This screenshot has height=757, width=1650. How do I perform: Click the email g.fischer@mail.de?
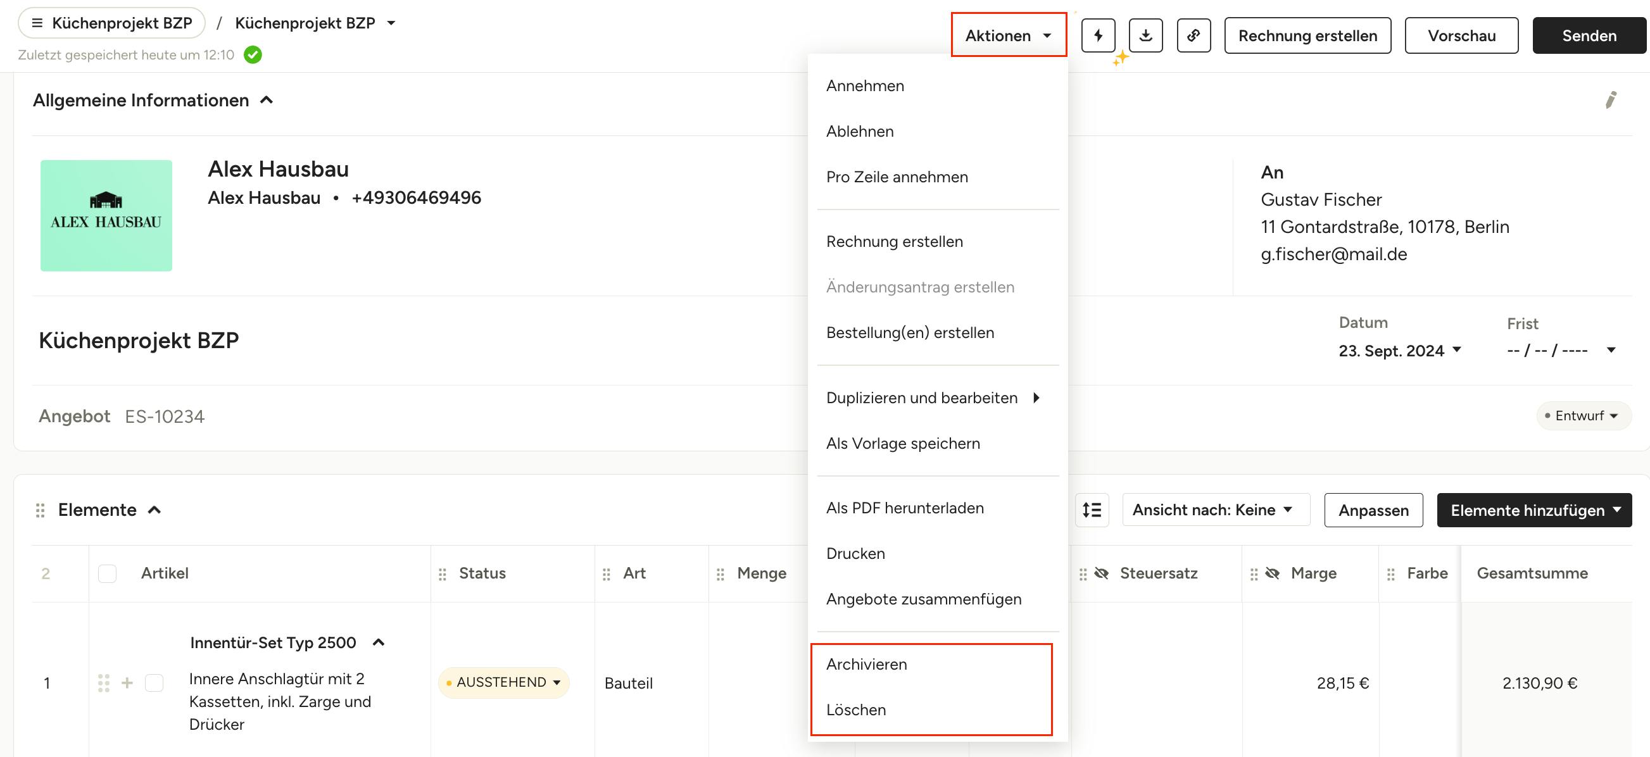(1333, 254)
